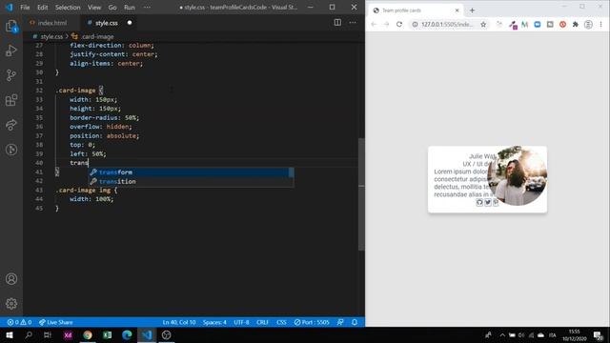This screenshot has height=343, width=610.
Task: Click unsaved dot on style.css tab
Action: (x=130, y=23)
